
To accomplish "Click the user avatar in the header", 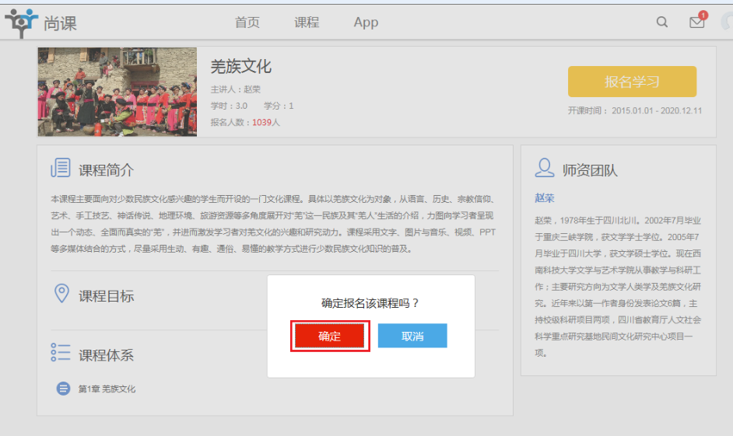I will (727, 23).
